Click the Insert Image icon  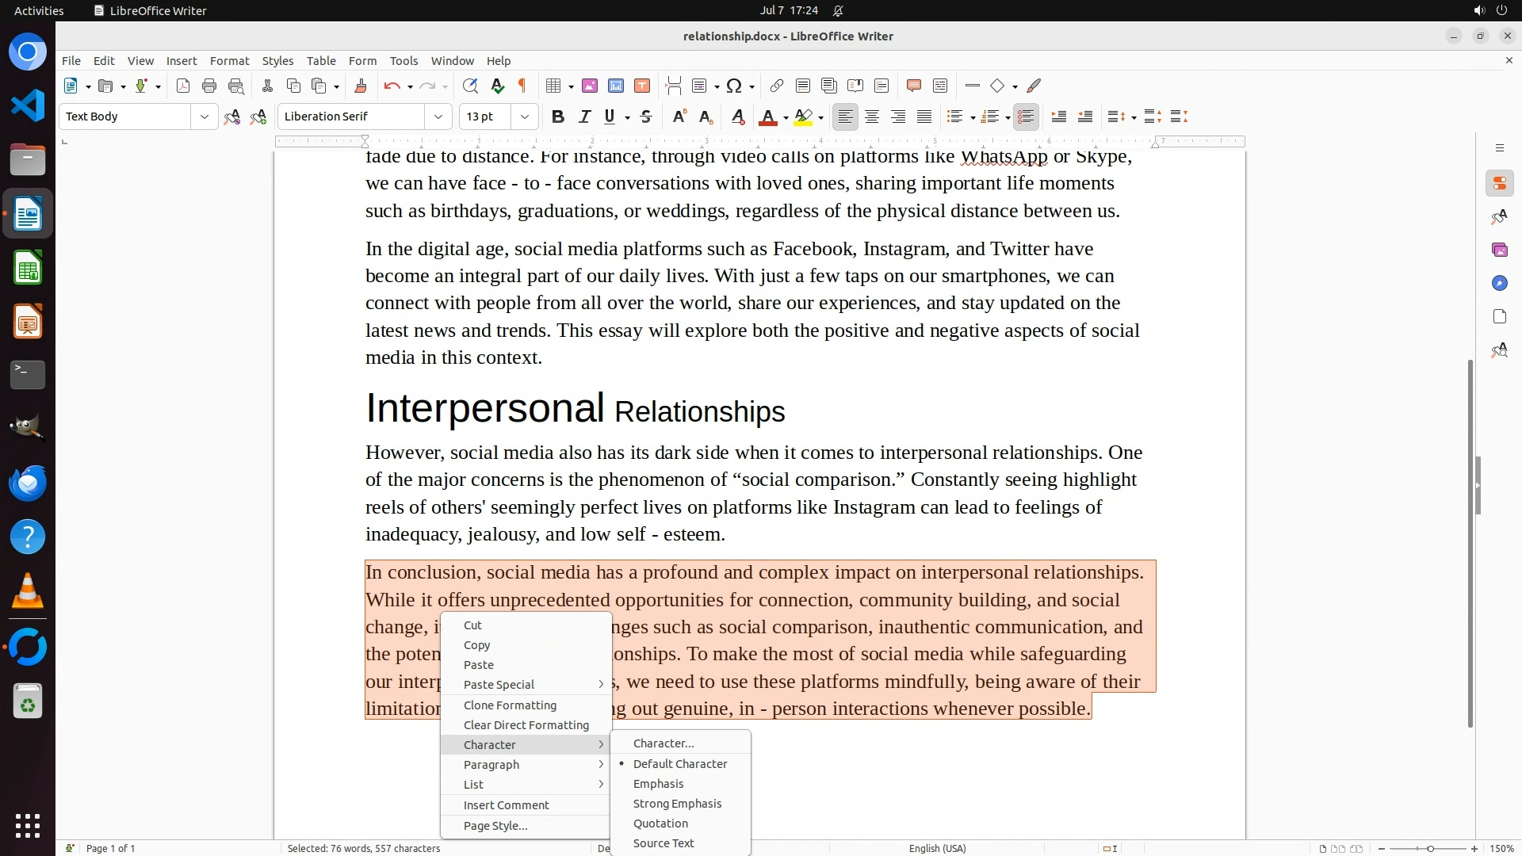pyautogui.click(x=589, y=86)
